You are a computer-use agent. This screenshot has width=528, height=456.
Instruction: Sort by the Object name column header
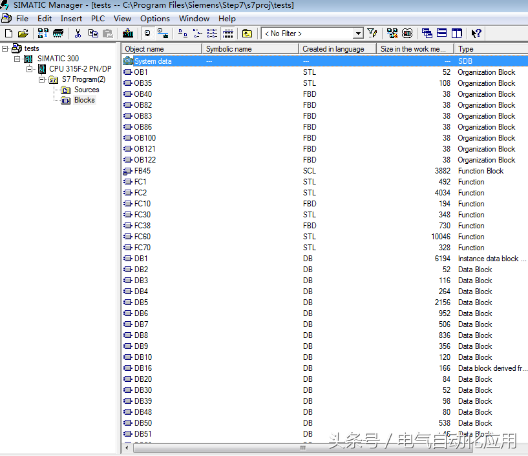pyautogui.click(x=162, y=49)
